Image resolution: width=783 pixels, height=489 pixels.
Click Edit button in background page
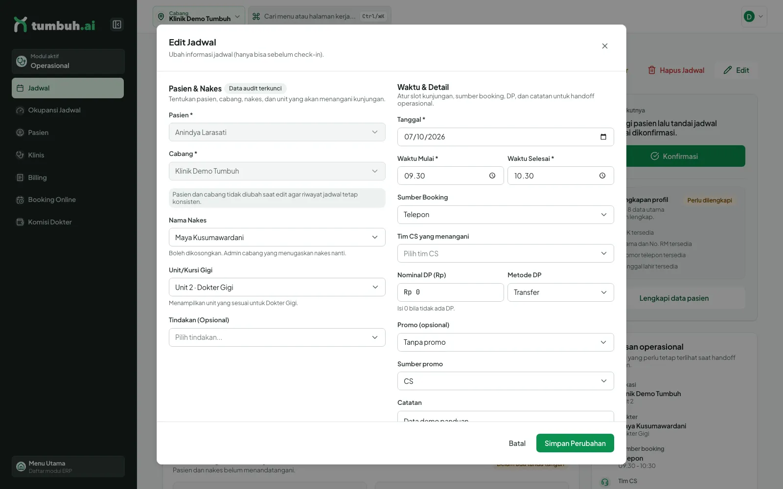(736, 70)
